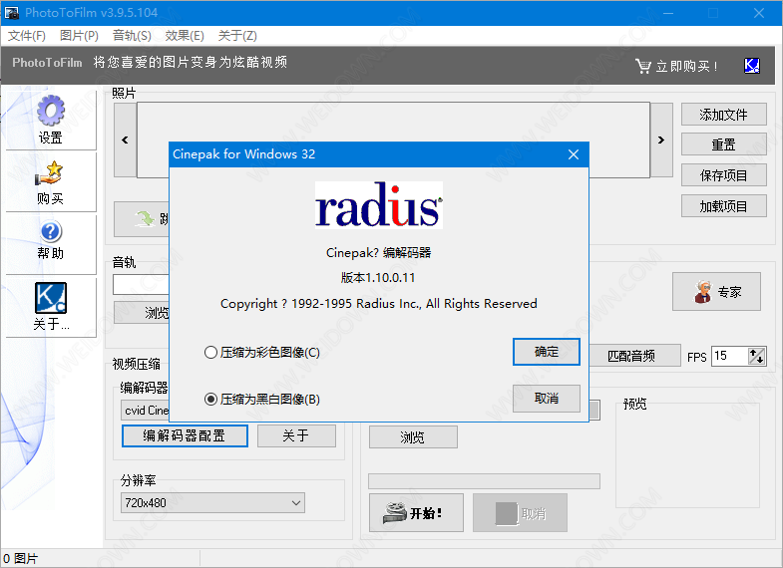The image size is (783, 568).
Task: Open the 设置 settings gear icon
Action: (51, 111)
